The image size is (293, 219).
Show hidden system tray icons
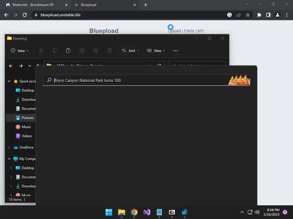click(242, 212)
